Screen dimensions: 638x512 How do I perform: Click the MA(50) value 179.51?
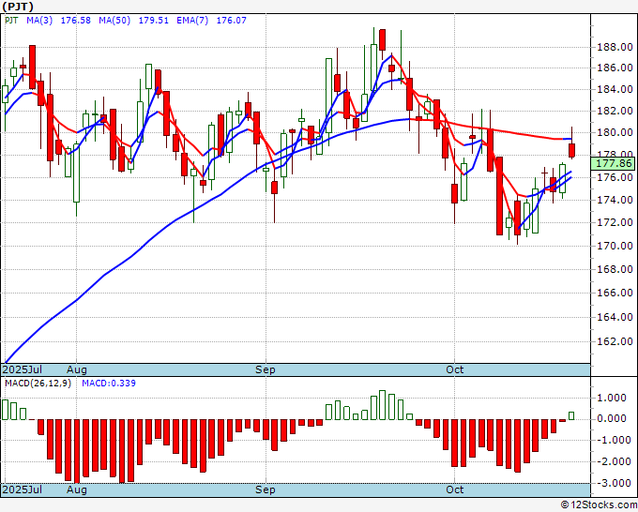click(x=153, y=20)
